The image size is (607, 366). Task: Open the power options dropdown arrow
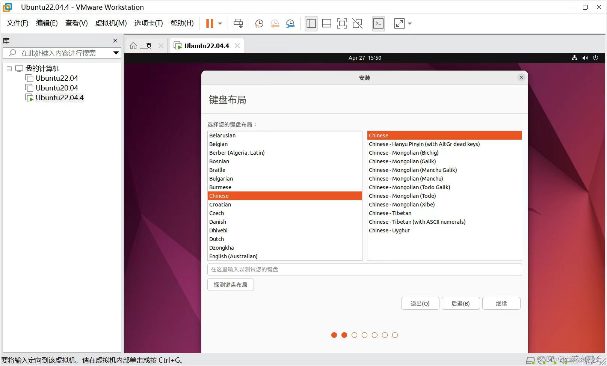click(220, 24)
